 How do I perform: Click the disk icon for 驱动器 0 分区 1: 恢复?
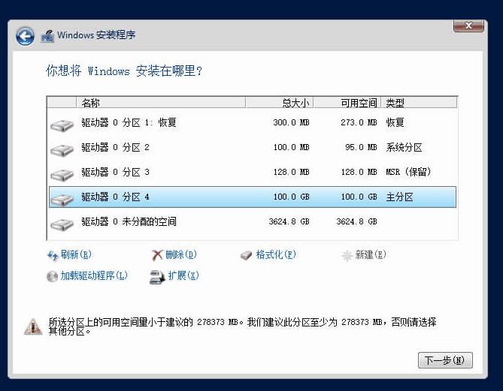[62, 125]
